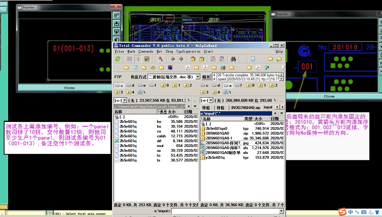The width and height of the screenshot is (382, 217).
Task: Sort left panel by 大小 column header
Action: tap(175, 112)
